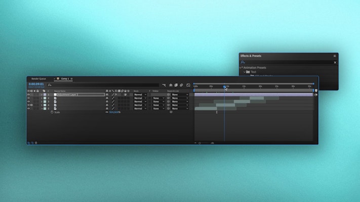The width and height of the screenshot is (360, 202).
Task: Click the Scale expression pick whip
Action: pos(171,112)
